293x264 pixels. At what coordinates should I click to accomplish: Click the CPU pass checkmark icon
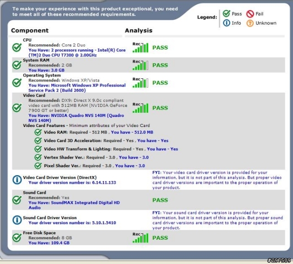click(x=17, y=48)
